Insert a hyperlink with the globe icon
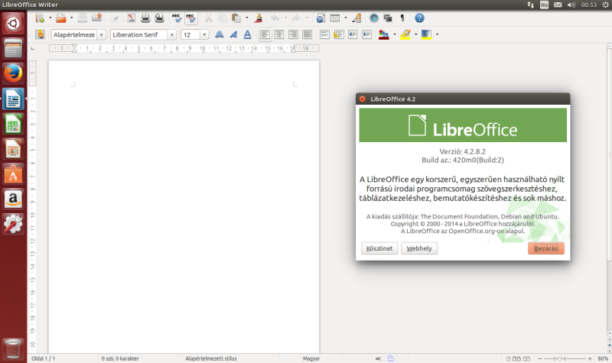The width and height of the screenshot is (612, 363). (x=321, y=18)
